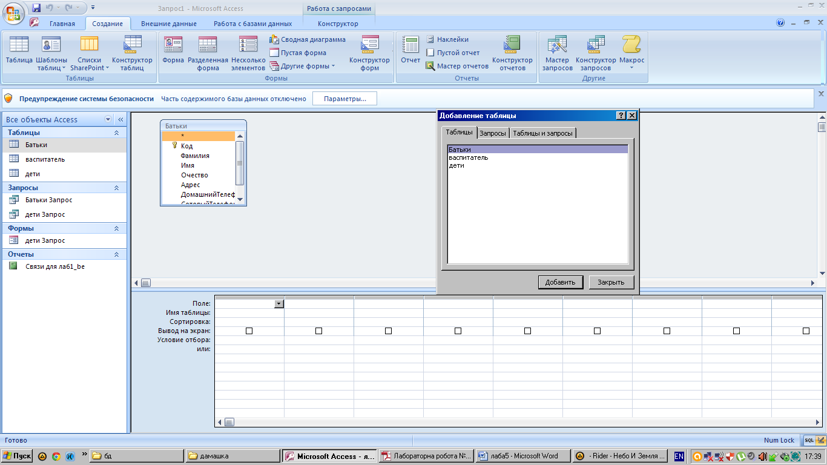Click the help button in Добавление таблицы dialog

tap(621, 116)
